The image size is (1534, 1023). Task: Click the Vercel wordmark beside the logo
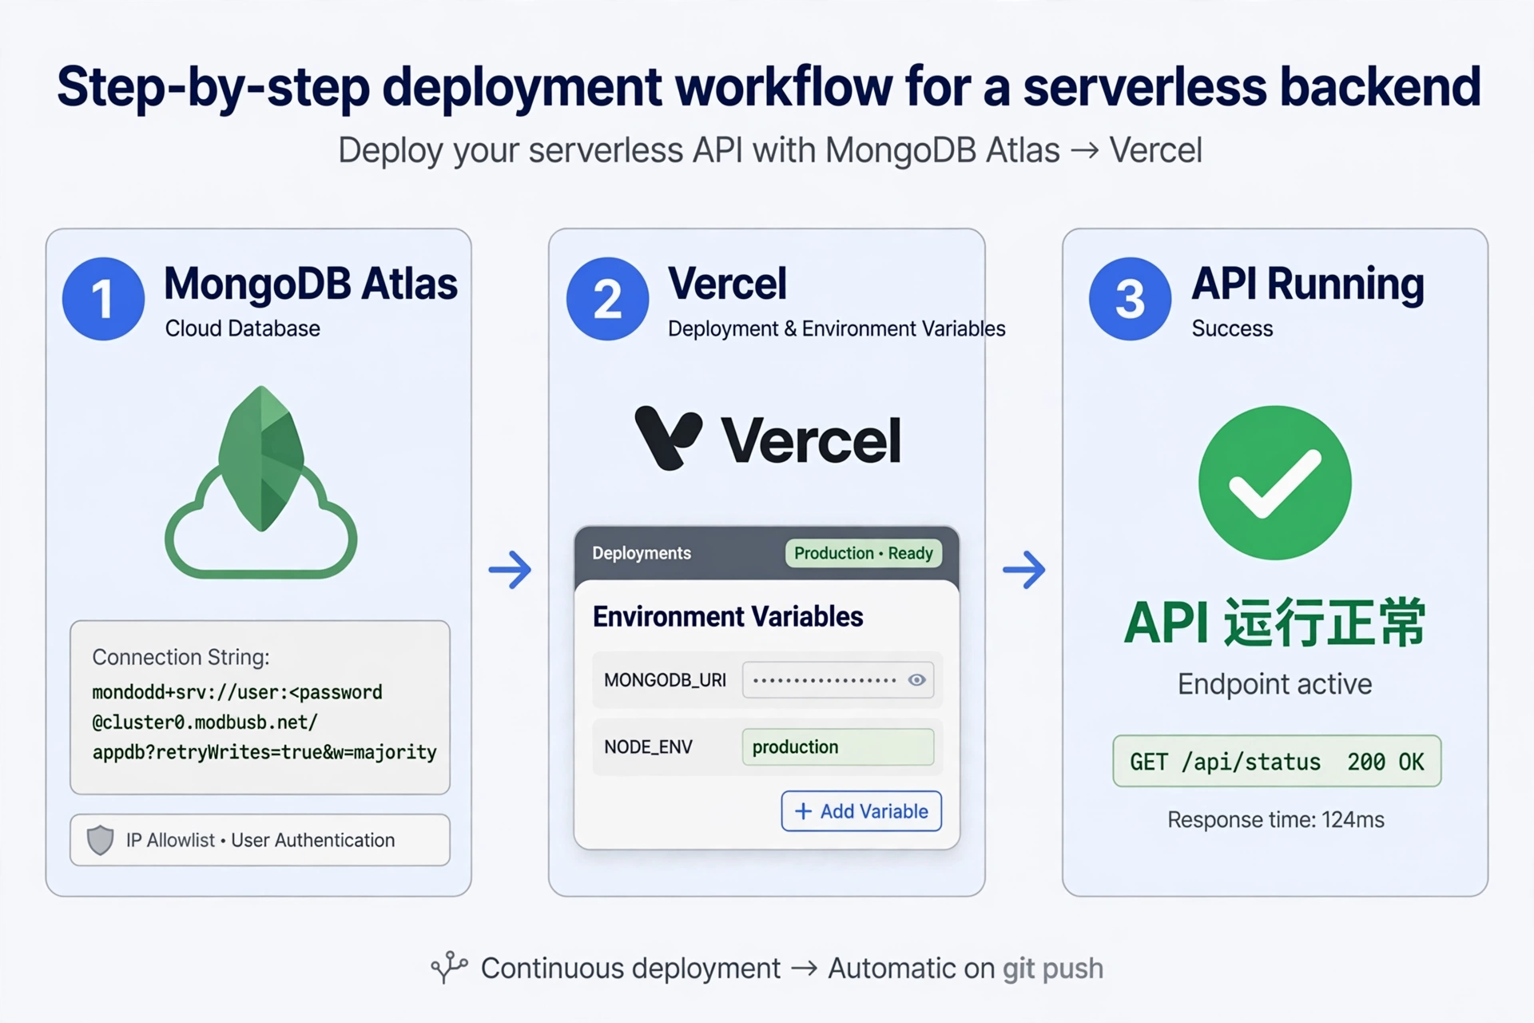pos(811,440)
